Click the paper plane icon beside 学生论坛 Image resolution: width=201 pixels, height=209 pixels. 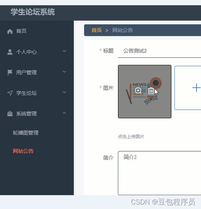pos(10,93)
